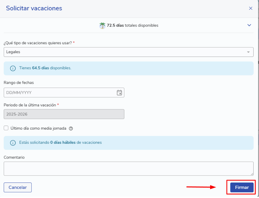Screen dimensions: 259x198
Task: Focus the Comentario text area
Action: click(x=128, y=168)
